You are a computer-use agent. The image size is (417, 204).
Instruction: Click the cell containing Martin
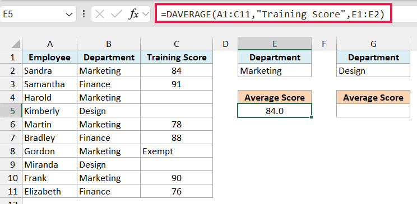click(50, 124)
